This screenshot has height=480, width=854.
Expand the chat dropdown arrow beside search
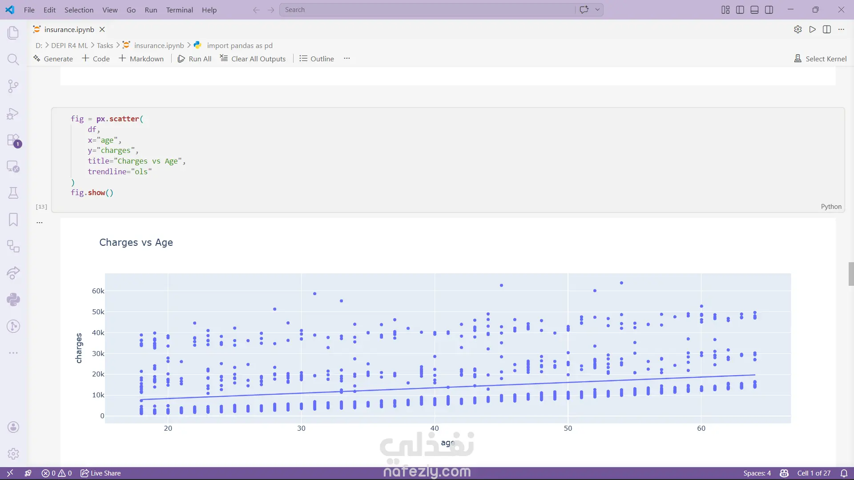[x=597, y=10]
